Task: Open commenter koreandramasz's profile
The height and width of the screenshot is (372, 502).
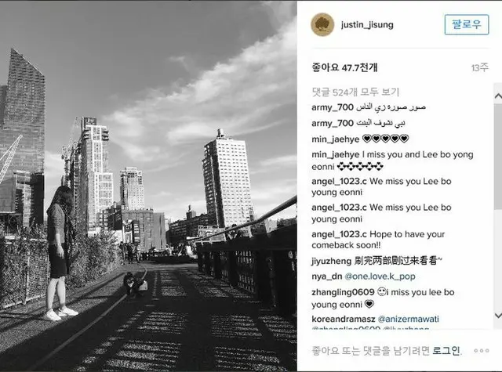Action: [x=344, y=319]
